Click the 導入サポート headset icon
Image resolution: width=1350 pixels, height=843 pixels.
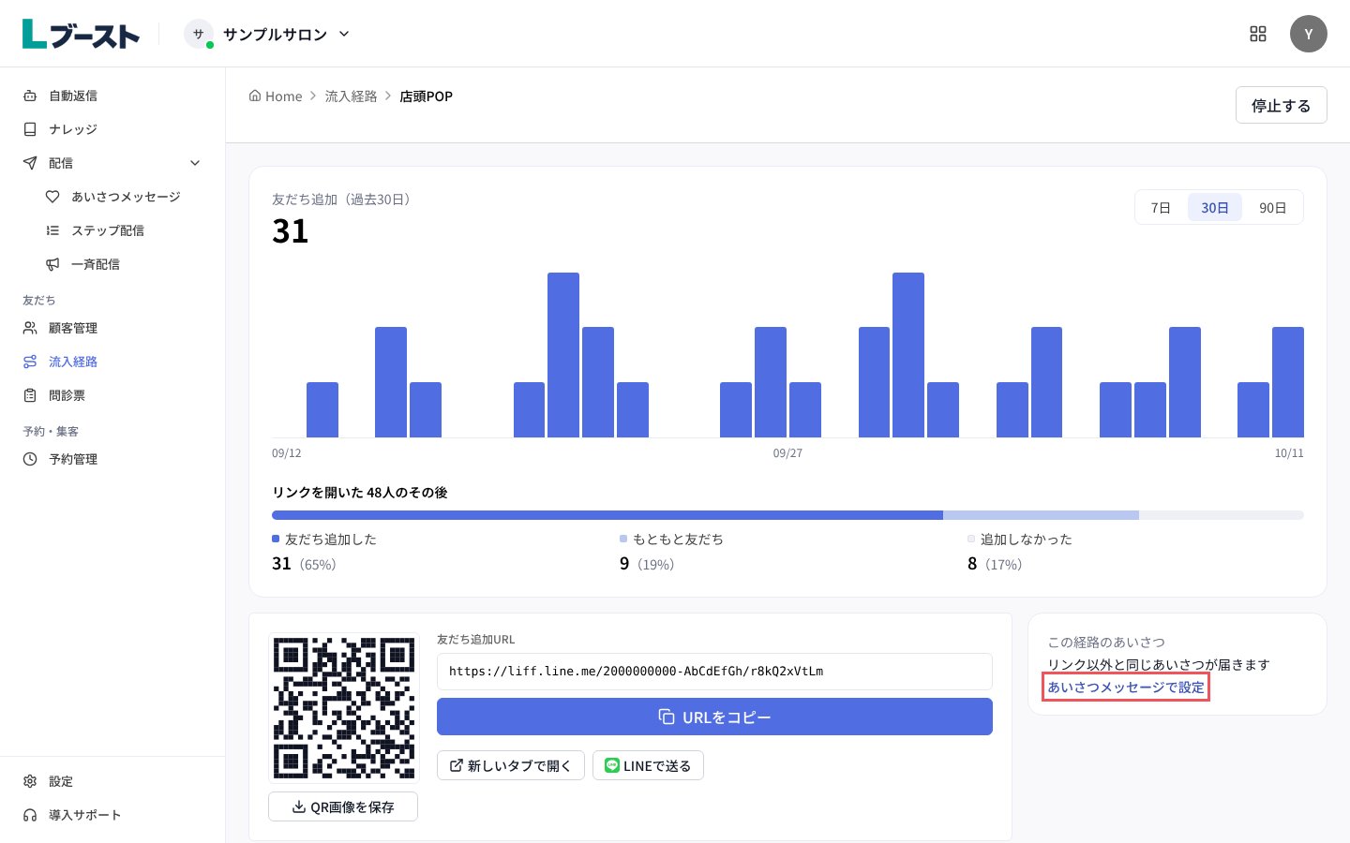tap(30, 815)
